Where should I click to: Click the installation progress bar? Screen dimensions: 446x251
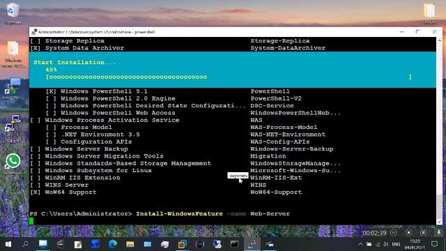pos(229,77)
